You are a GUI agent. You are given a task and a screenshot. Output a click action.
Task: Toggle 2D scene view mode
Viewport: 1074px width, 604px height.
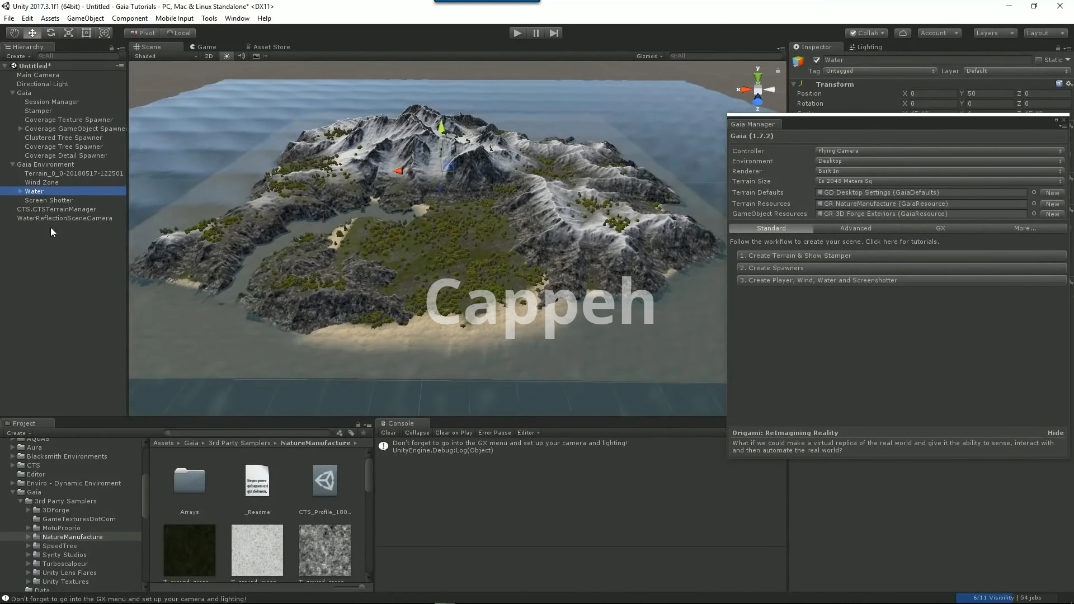pos(209,56)
